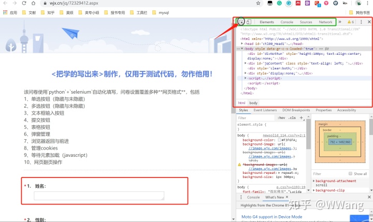Open the Event Listeners pane tab
The width and height of the screenshot is (373, 222).
[265, 110]
